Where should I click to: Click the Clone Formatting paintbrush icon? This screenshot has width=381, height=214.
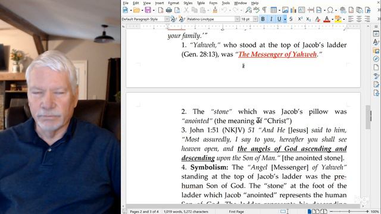pos(215,10)
